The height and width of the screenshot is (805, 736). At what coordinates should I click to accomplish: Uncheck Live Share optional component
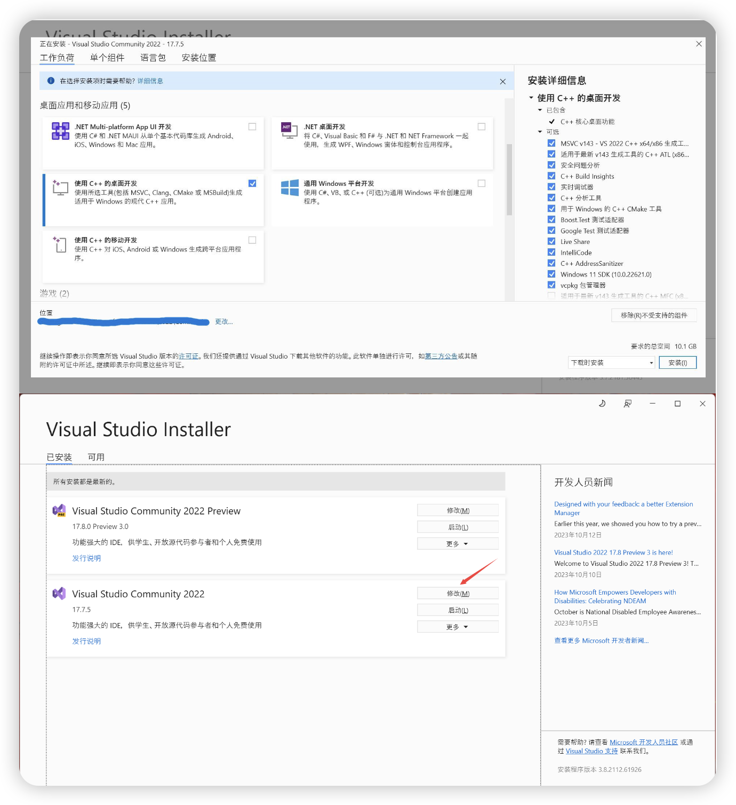(551, 242)
